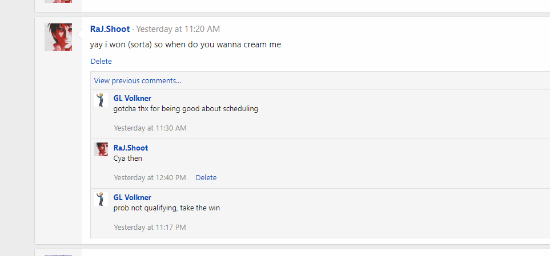Click the 'gotcha thx for being good' comment text
This screenshot has height=256, width=550.
click(x=186, y=109)
